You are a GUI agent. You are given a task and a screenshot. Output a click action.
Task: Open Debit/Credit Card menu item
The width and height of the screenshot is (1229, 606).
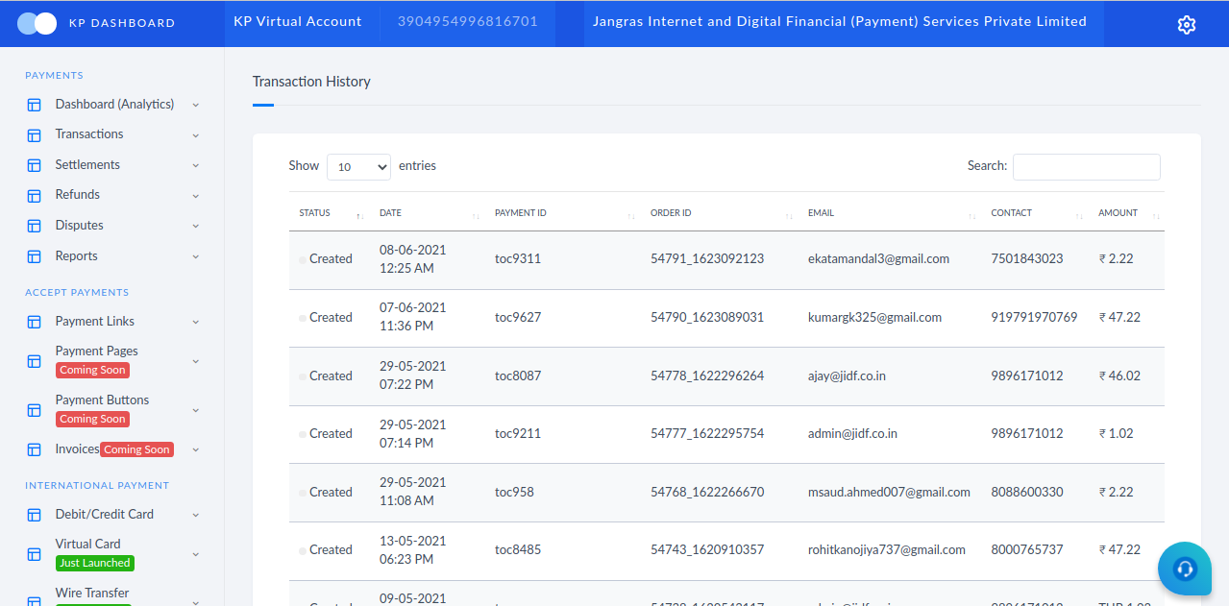click(x=105, y=514)
